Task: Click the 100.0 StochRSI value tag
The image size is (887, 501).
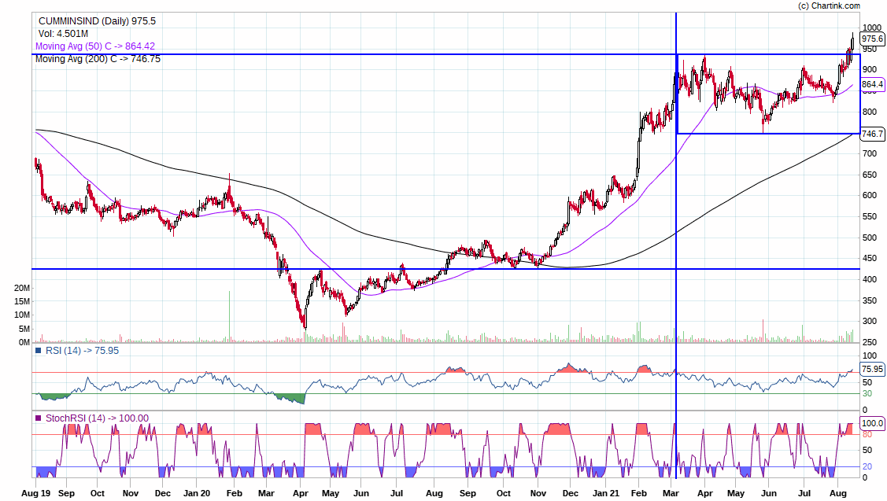Action: [x=872, y=424]
